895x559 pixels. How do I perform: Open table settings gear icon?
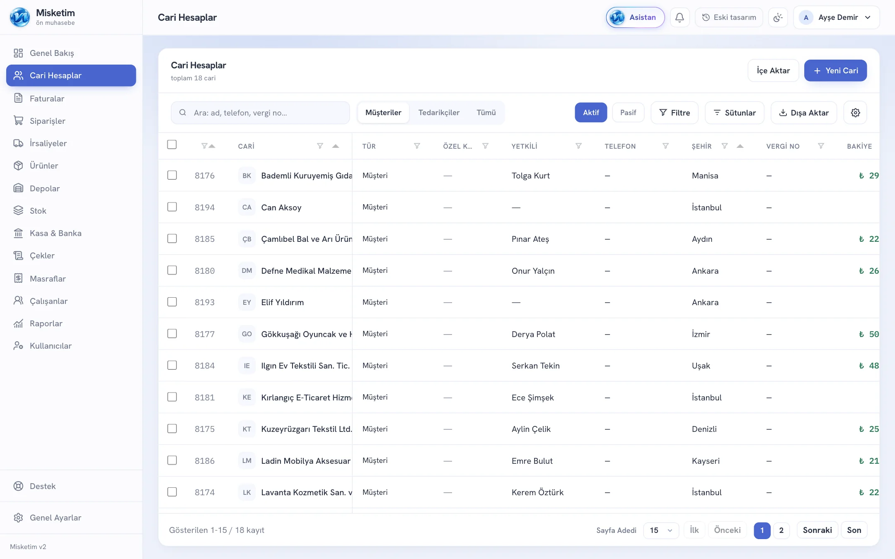tap(855, 113)
